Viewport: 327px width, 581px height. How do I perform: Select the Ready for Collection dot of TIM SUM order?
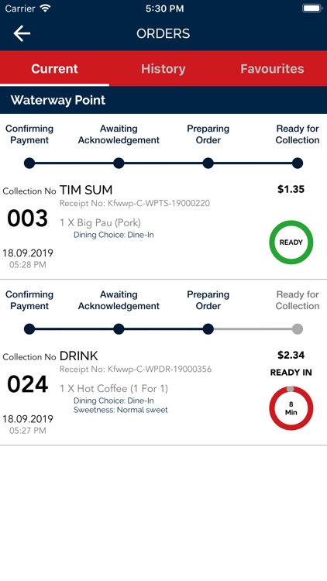tap(298, 163)
